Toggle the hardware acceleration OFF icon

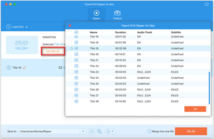point(100,132)
